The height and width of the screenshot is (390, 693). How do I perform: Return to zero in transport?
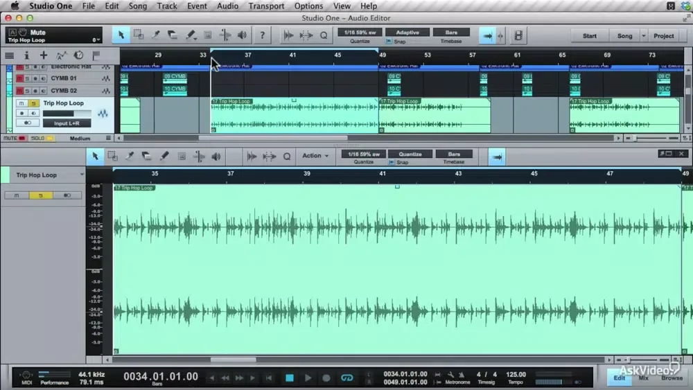click(x=269, y=378)
